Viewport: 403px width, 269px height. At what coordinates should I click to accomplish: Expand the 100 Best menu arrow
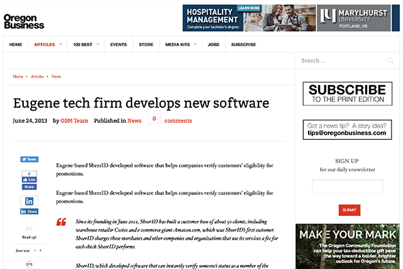tap(98, 44)
